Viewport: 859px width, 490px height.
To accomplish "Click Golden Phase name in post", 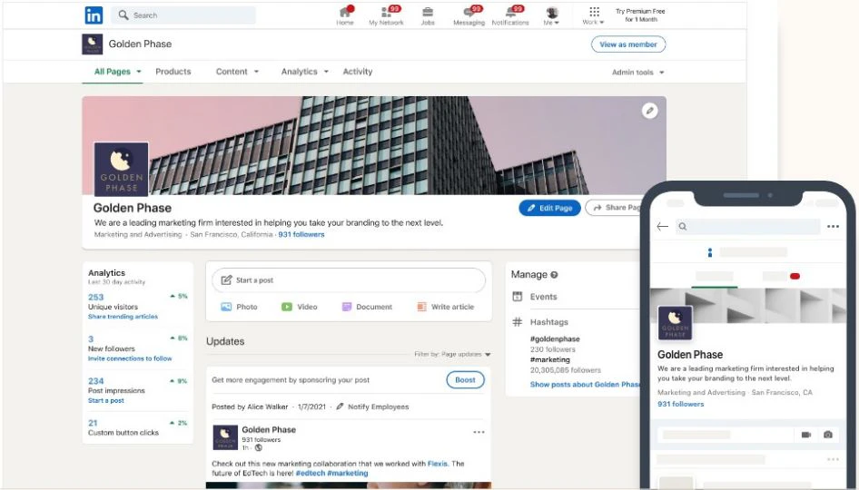I will click(269, 430).
